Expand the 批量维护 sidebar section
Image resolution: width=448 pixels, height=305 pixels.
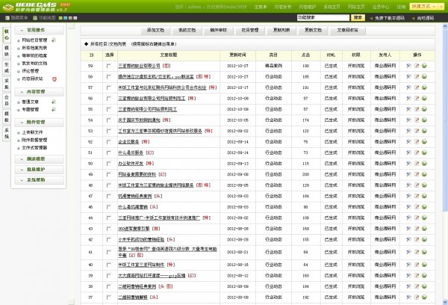(39, 170)
